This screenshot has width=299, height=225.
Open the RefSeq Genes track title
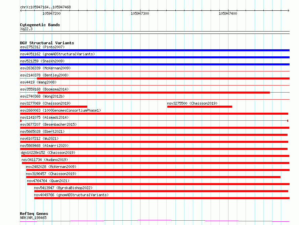(34, 214)
